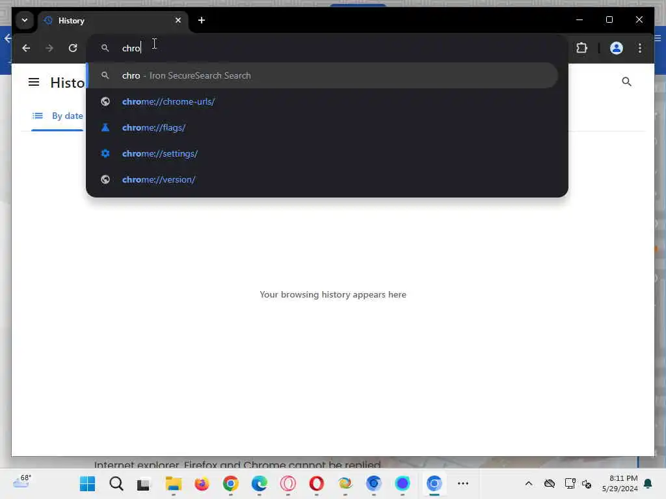
Task: Reload the current page
Action: point(73,48)
